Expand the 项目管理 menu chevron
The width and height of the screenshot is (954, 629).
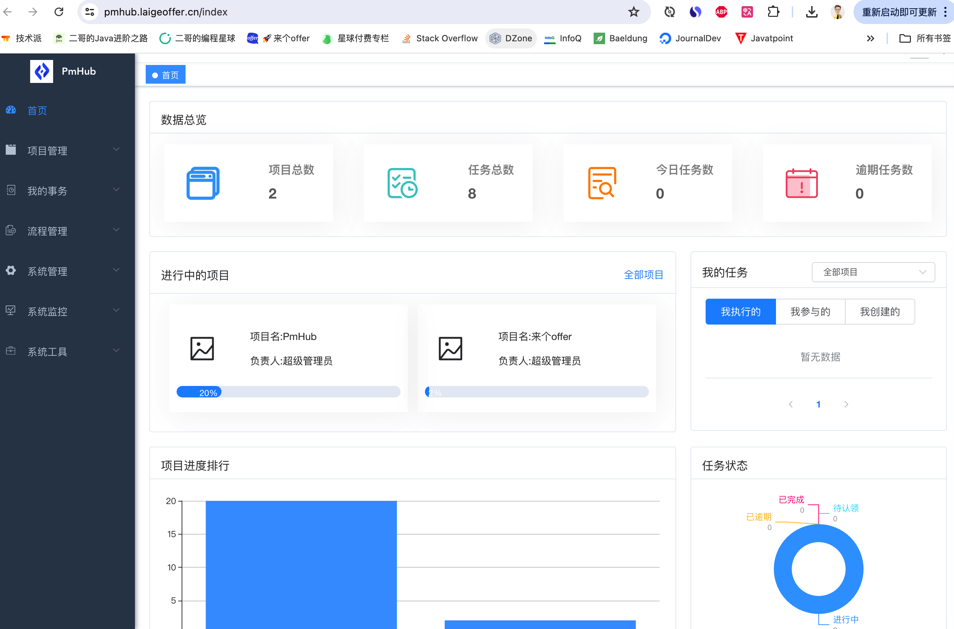click(116, 150)
